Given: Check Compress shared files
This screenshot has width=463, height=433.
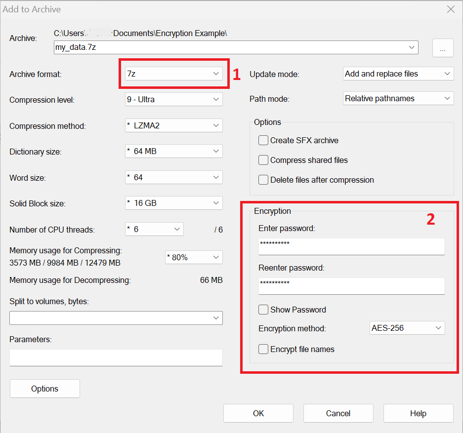Looking at the screenshot, I should 263,160.
